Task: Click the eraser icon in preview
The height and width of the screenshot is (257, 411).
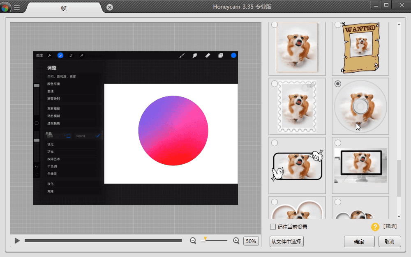Action: (x=208, y=55)
